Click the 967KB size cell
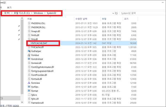Screen dimensions: 166x107 coord(133,63)
